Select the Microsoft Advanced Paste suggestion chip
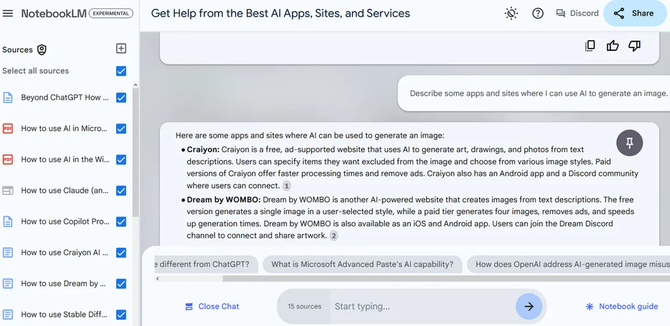 (x=362, y=264)
